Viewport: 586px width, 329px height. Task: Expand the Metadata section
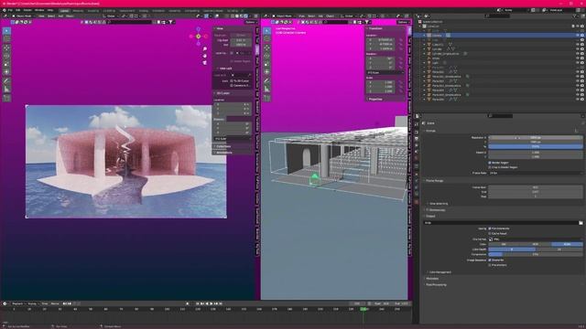coord(431,278)
